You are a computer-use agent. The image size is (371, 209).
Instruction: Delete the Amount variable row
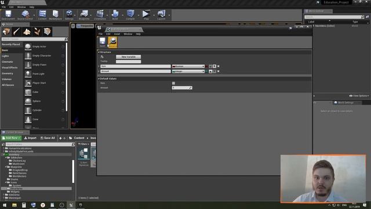[x=219, y=71]
